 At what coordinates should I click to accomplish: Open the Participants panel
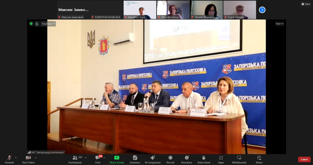(75, 160)
